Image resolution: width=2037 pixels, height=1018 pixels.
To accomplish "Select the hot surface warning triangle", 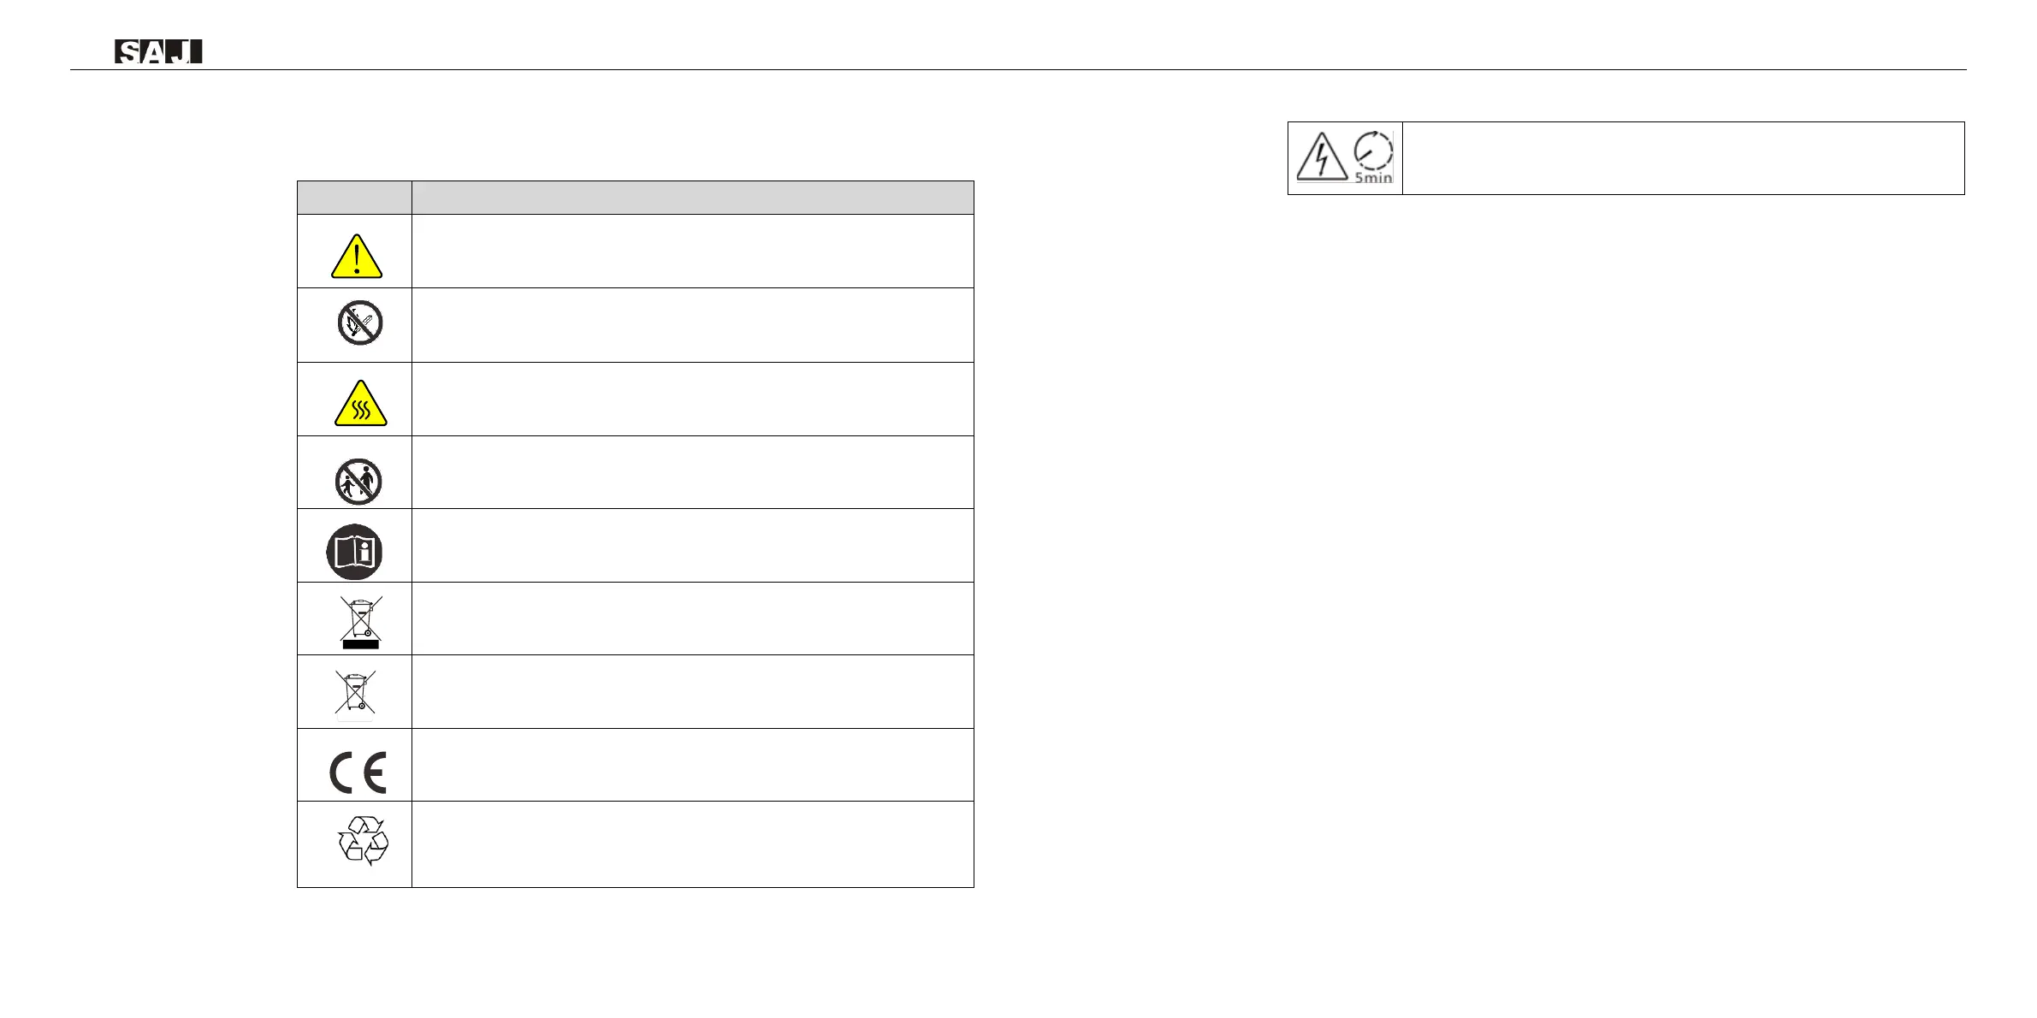I will point(360,402).
